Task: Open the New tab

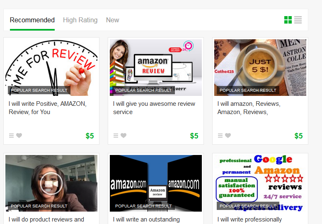Action: click(x=113, y=20)
